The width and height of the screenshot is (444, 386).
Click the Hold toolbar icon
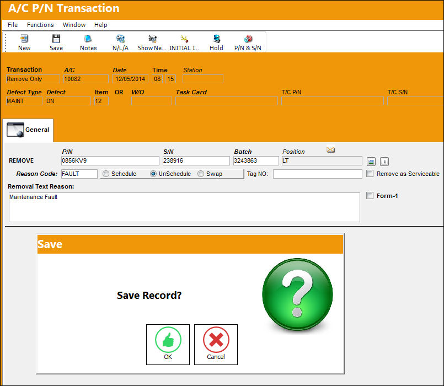(216, 39)
